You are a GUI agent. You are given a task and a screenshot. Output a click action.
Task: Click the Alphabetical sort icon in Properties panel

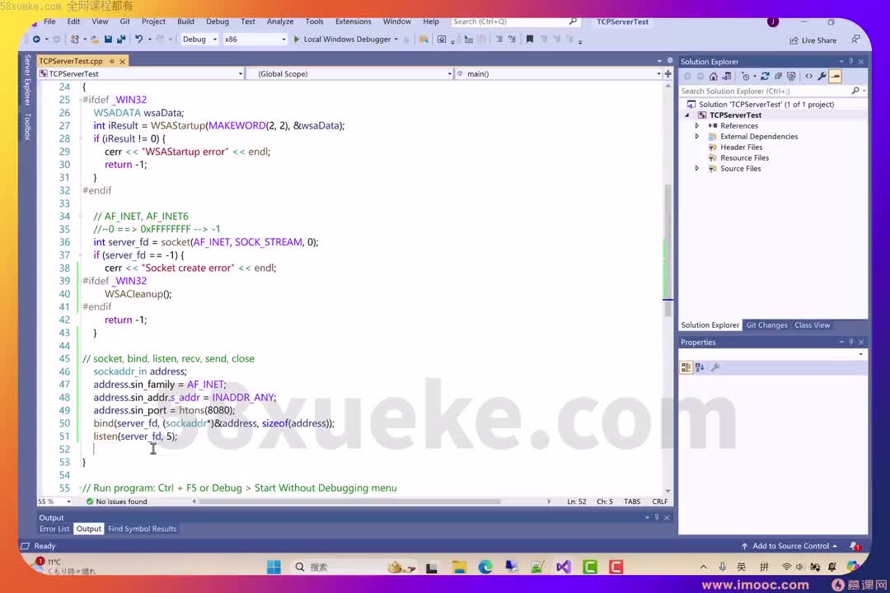click(x=700, y=367)
